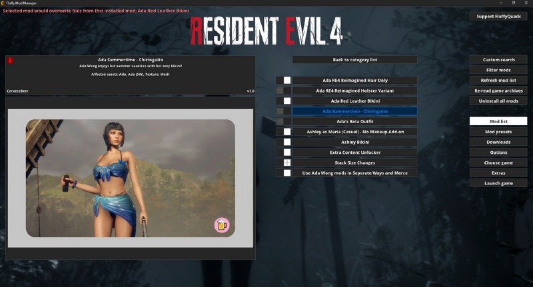The height and width of the screenshot is (287, 533).
Task: Select Ashley as Maria (Casual) - No Makeup Add-on
Action: pos(355,132)
